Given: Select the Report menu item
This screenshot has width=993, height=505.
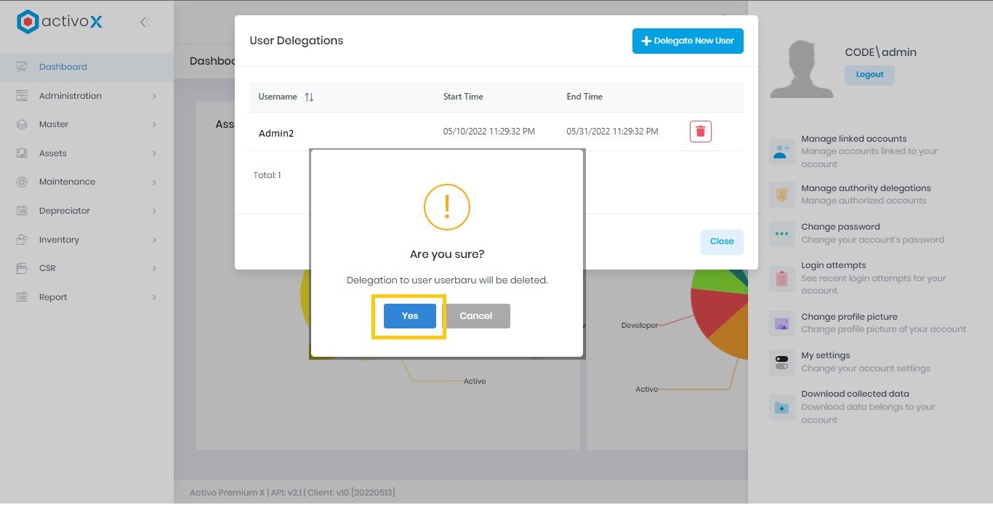Looking at the screenshot, I should tap(52, 296).
